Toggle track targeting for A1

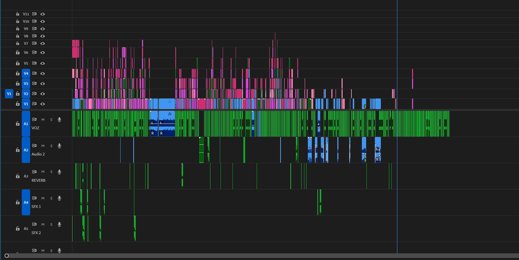pos(26,124)
